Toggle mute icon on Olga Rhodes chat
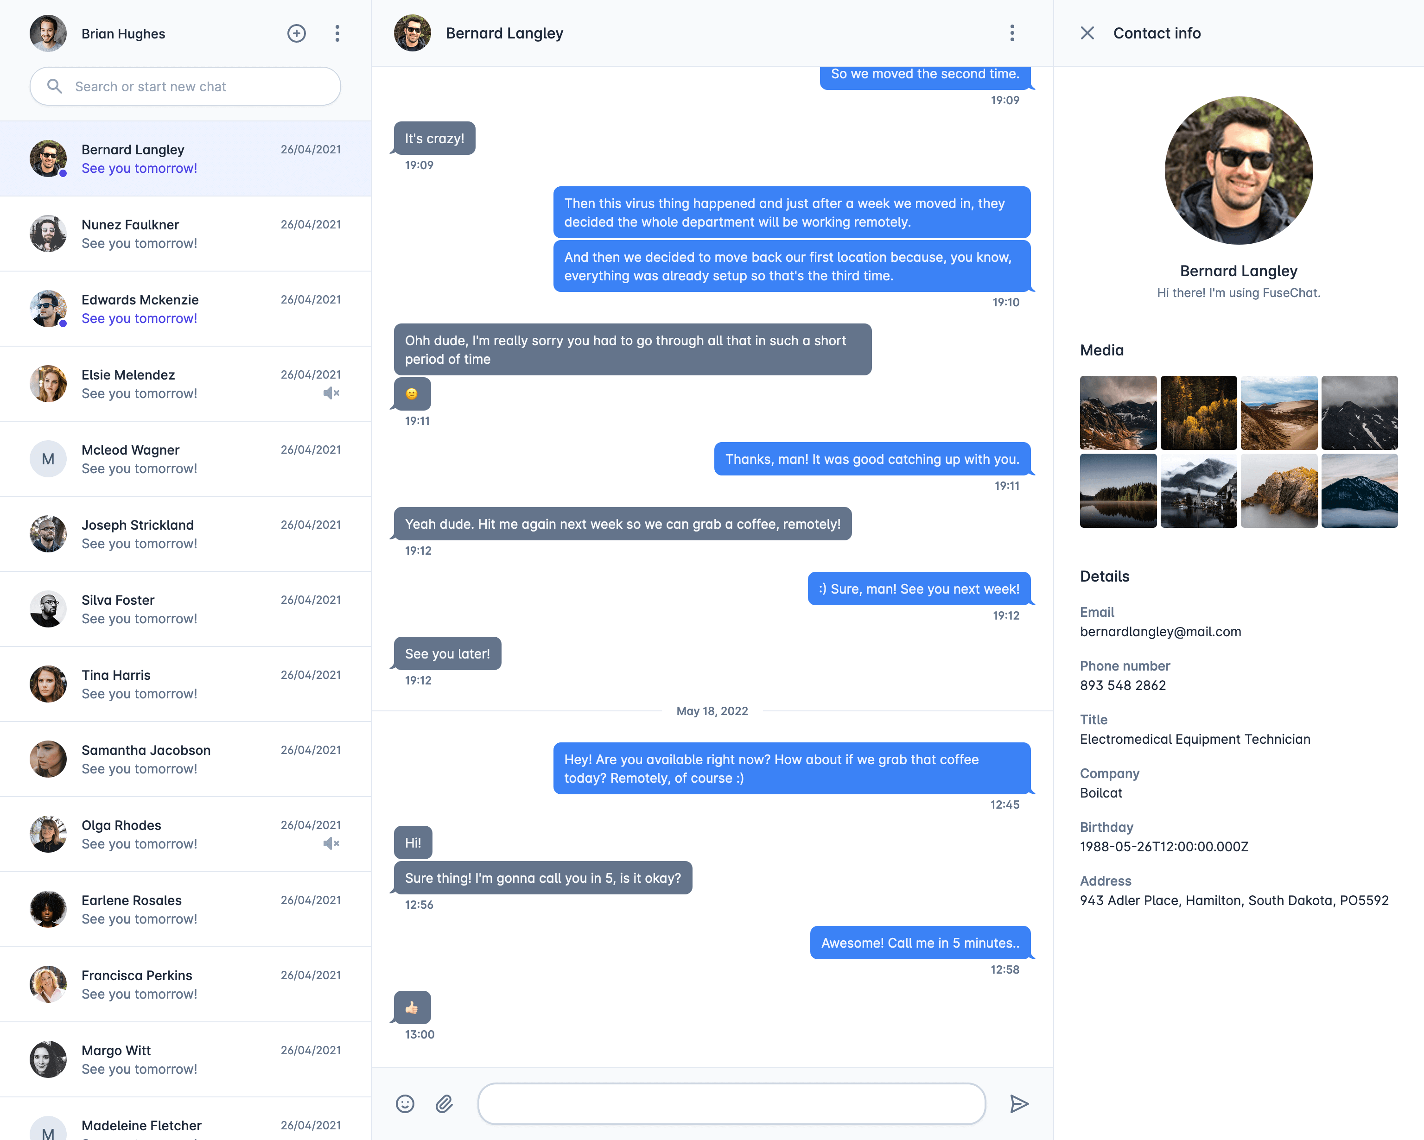The width and height of the screenshot is (1424, 1140). point(331,843)
